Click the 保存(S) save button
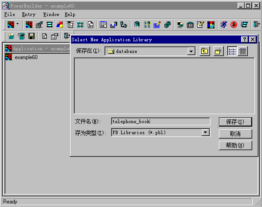Image resolution: width=262 pixels, height=207 pixels. (x=235, y=122)
